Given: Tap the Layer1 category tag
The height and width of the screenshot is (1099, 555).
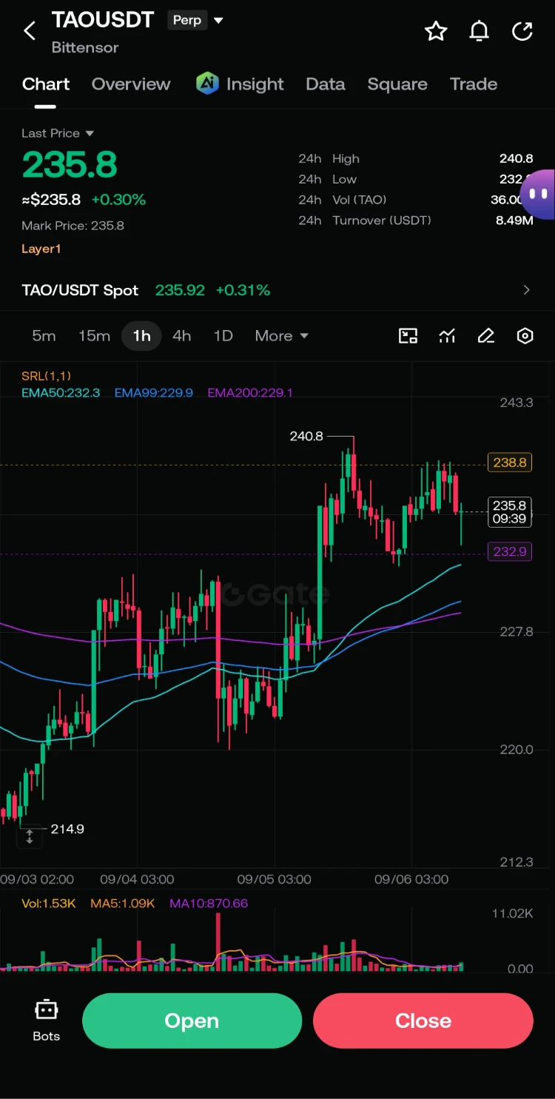Looking at the screenshot, I should coord(41,249).
